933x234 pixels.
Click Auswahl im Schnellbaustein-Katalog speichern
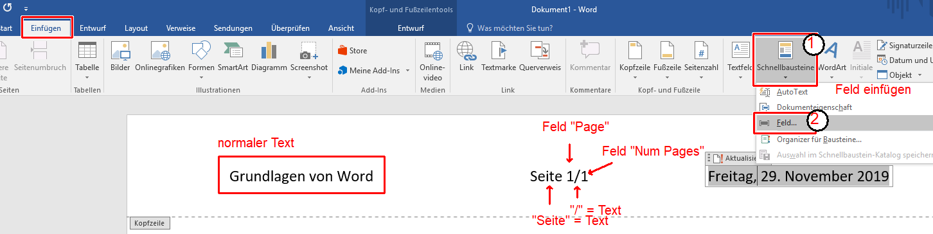coord(844,155)
